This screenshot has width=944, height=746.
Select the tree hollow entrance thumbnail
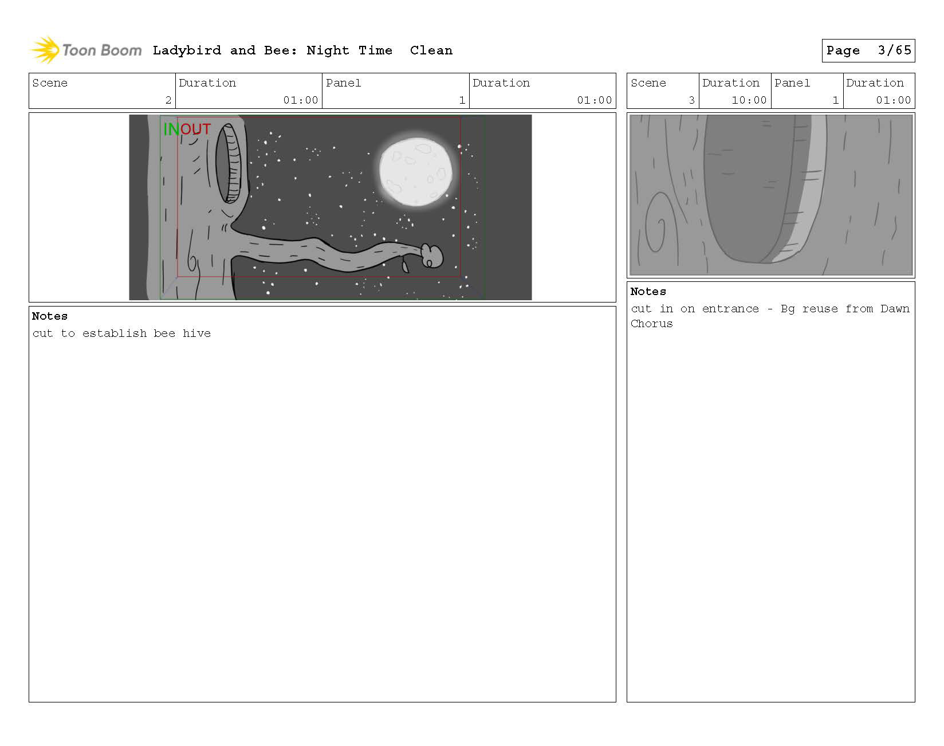click(771, 195)
